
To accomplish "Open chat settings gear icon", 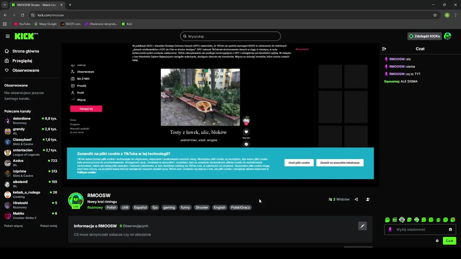I will 437,241.
